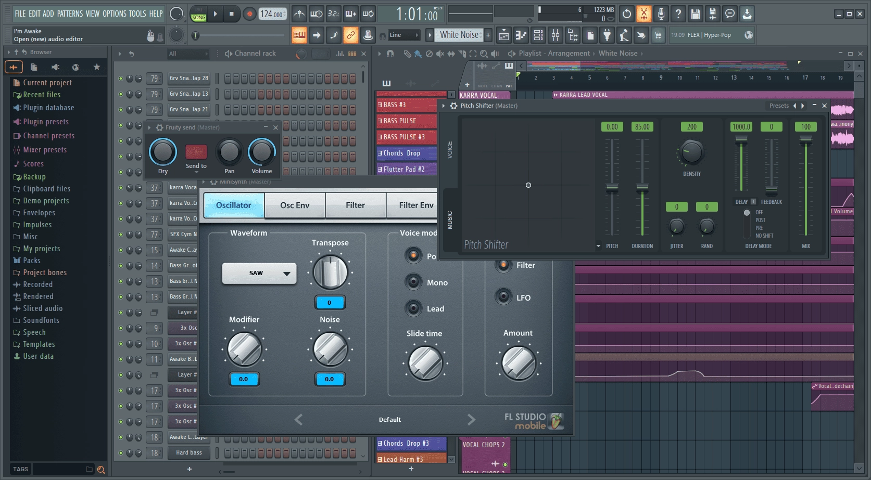The width and height of the screenshot is (871, 480).
Task: Open the microphone recording icon
Action: pyautogui.click(x=661, y=14)
